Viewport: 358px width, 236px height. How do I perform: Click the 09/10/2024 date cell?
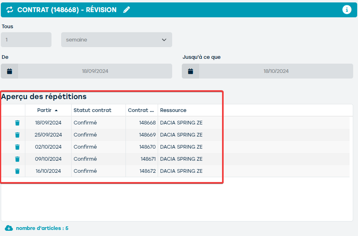(x=48, y=159)
